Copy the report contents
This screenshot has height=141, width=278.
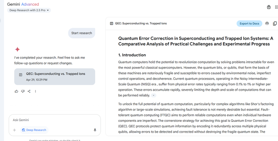point(275,23)
